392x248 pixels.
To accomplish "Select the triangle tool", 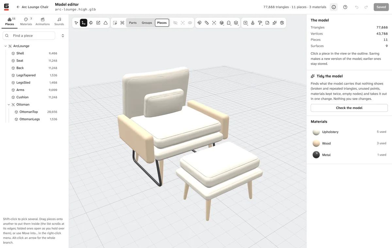I will pos(106,23).
